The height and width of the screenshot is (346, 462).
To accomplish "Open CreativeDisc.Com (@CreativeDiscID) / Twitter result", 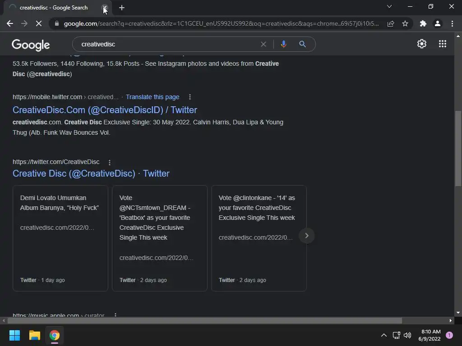I will point(105,110).
